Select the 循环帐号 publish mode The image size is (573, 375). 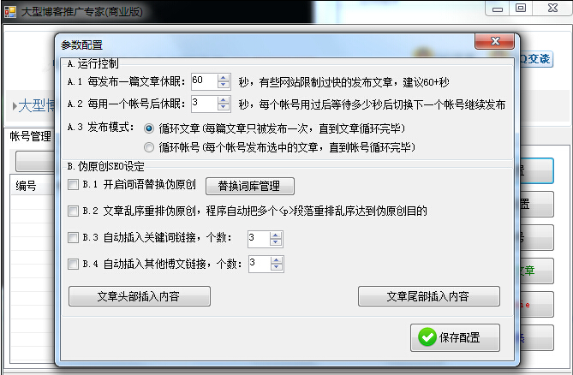(149, 147)
